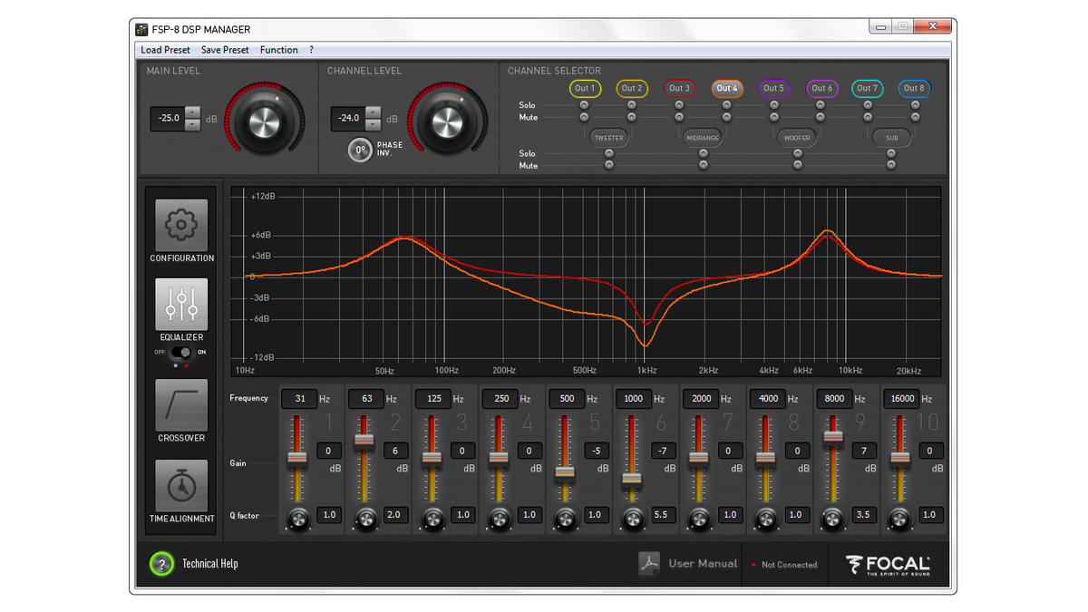
Task: Select the Out 4 channel button
Action: [726, 88]
